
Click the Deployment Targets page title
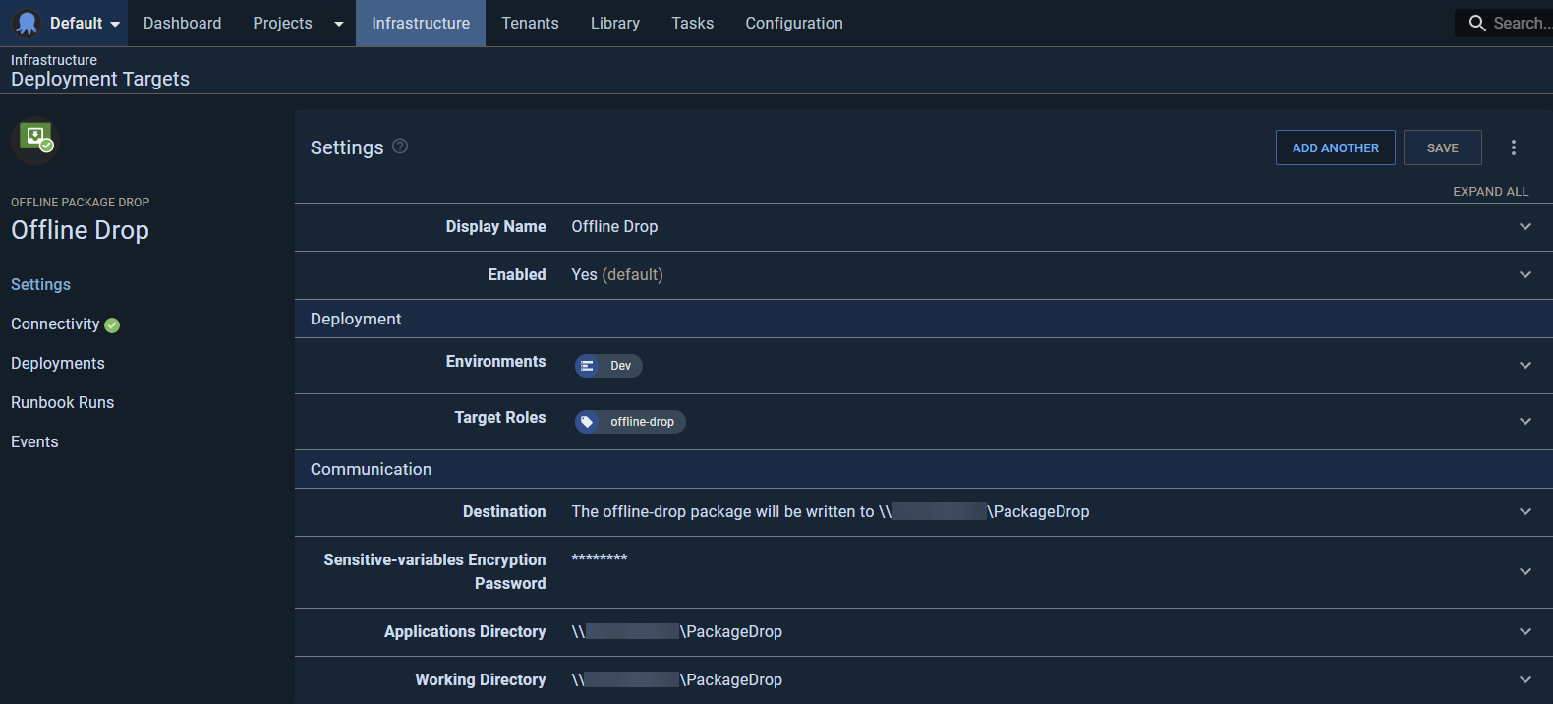coord(100,80)
